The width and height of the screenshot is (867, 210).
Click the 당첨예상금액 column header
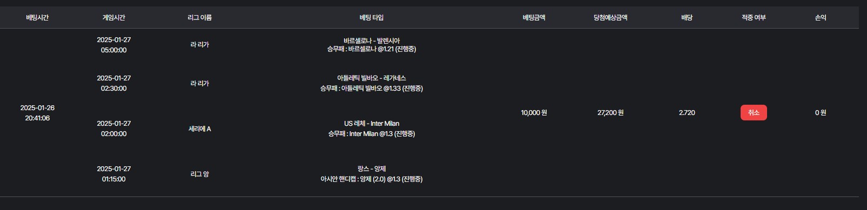click(610, 17)
